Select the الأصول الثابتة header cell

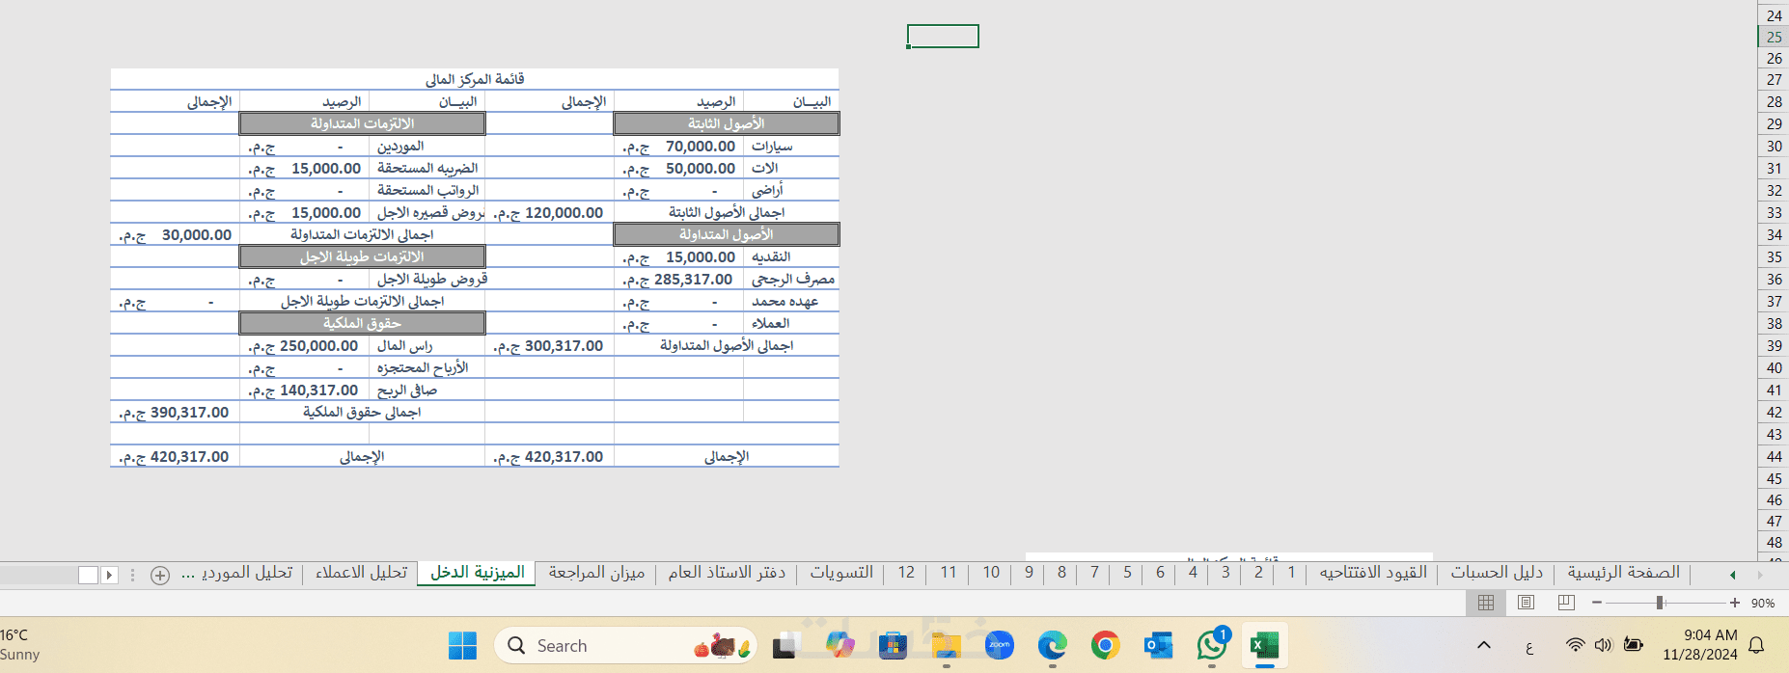(x=727, y=123)
